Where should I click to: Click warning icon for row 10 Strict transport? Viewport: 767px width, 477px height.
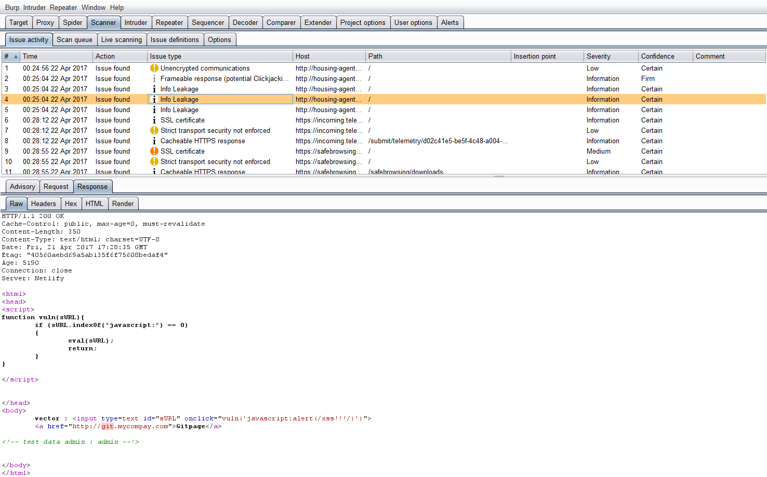click(154, 161)
